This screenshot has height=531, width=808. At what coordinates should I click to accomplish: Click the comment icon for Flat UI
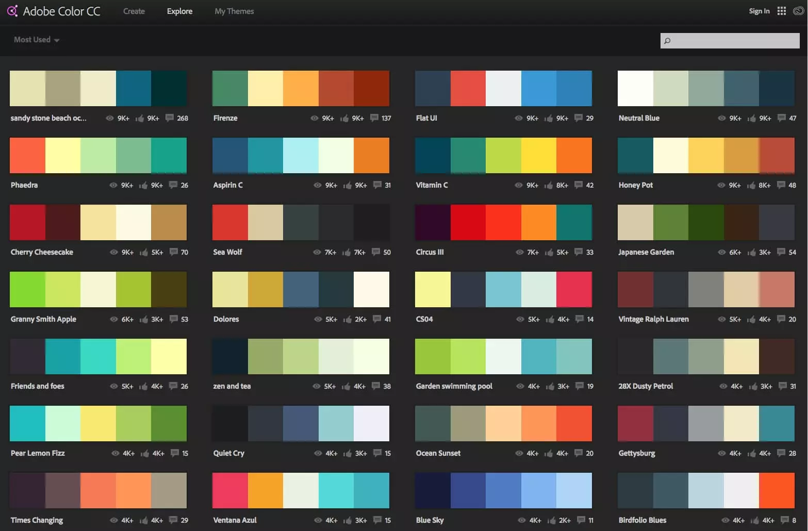pyautogui.click(x=579, y=118)
